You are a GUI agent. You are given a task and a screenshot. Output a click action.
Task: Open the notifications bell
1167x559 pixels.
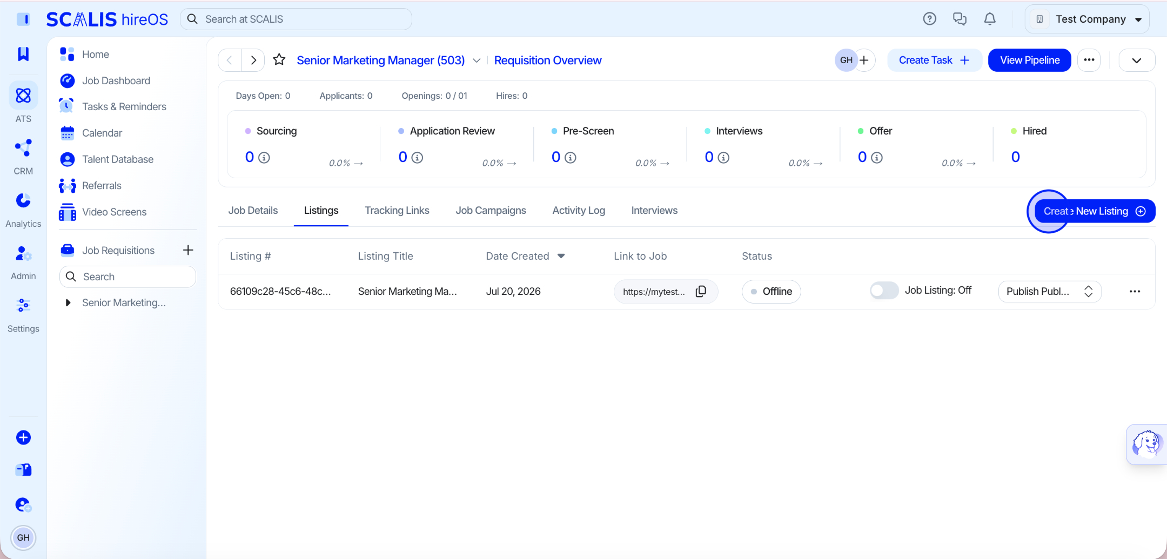[990, 19]
